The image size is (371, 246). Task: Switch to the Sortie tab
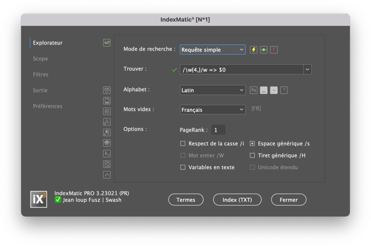pos(40,90)
